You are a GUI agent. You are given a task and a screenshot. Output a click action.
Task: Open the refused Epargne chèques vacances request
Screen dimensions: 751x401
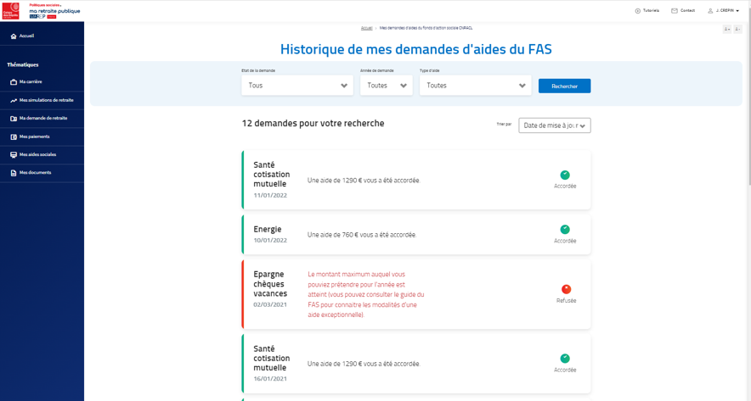pyautogui.click(x=415, y=294)
